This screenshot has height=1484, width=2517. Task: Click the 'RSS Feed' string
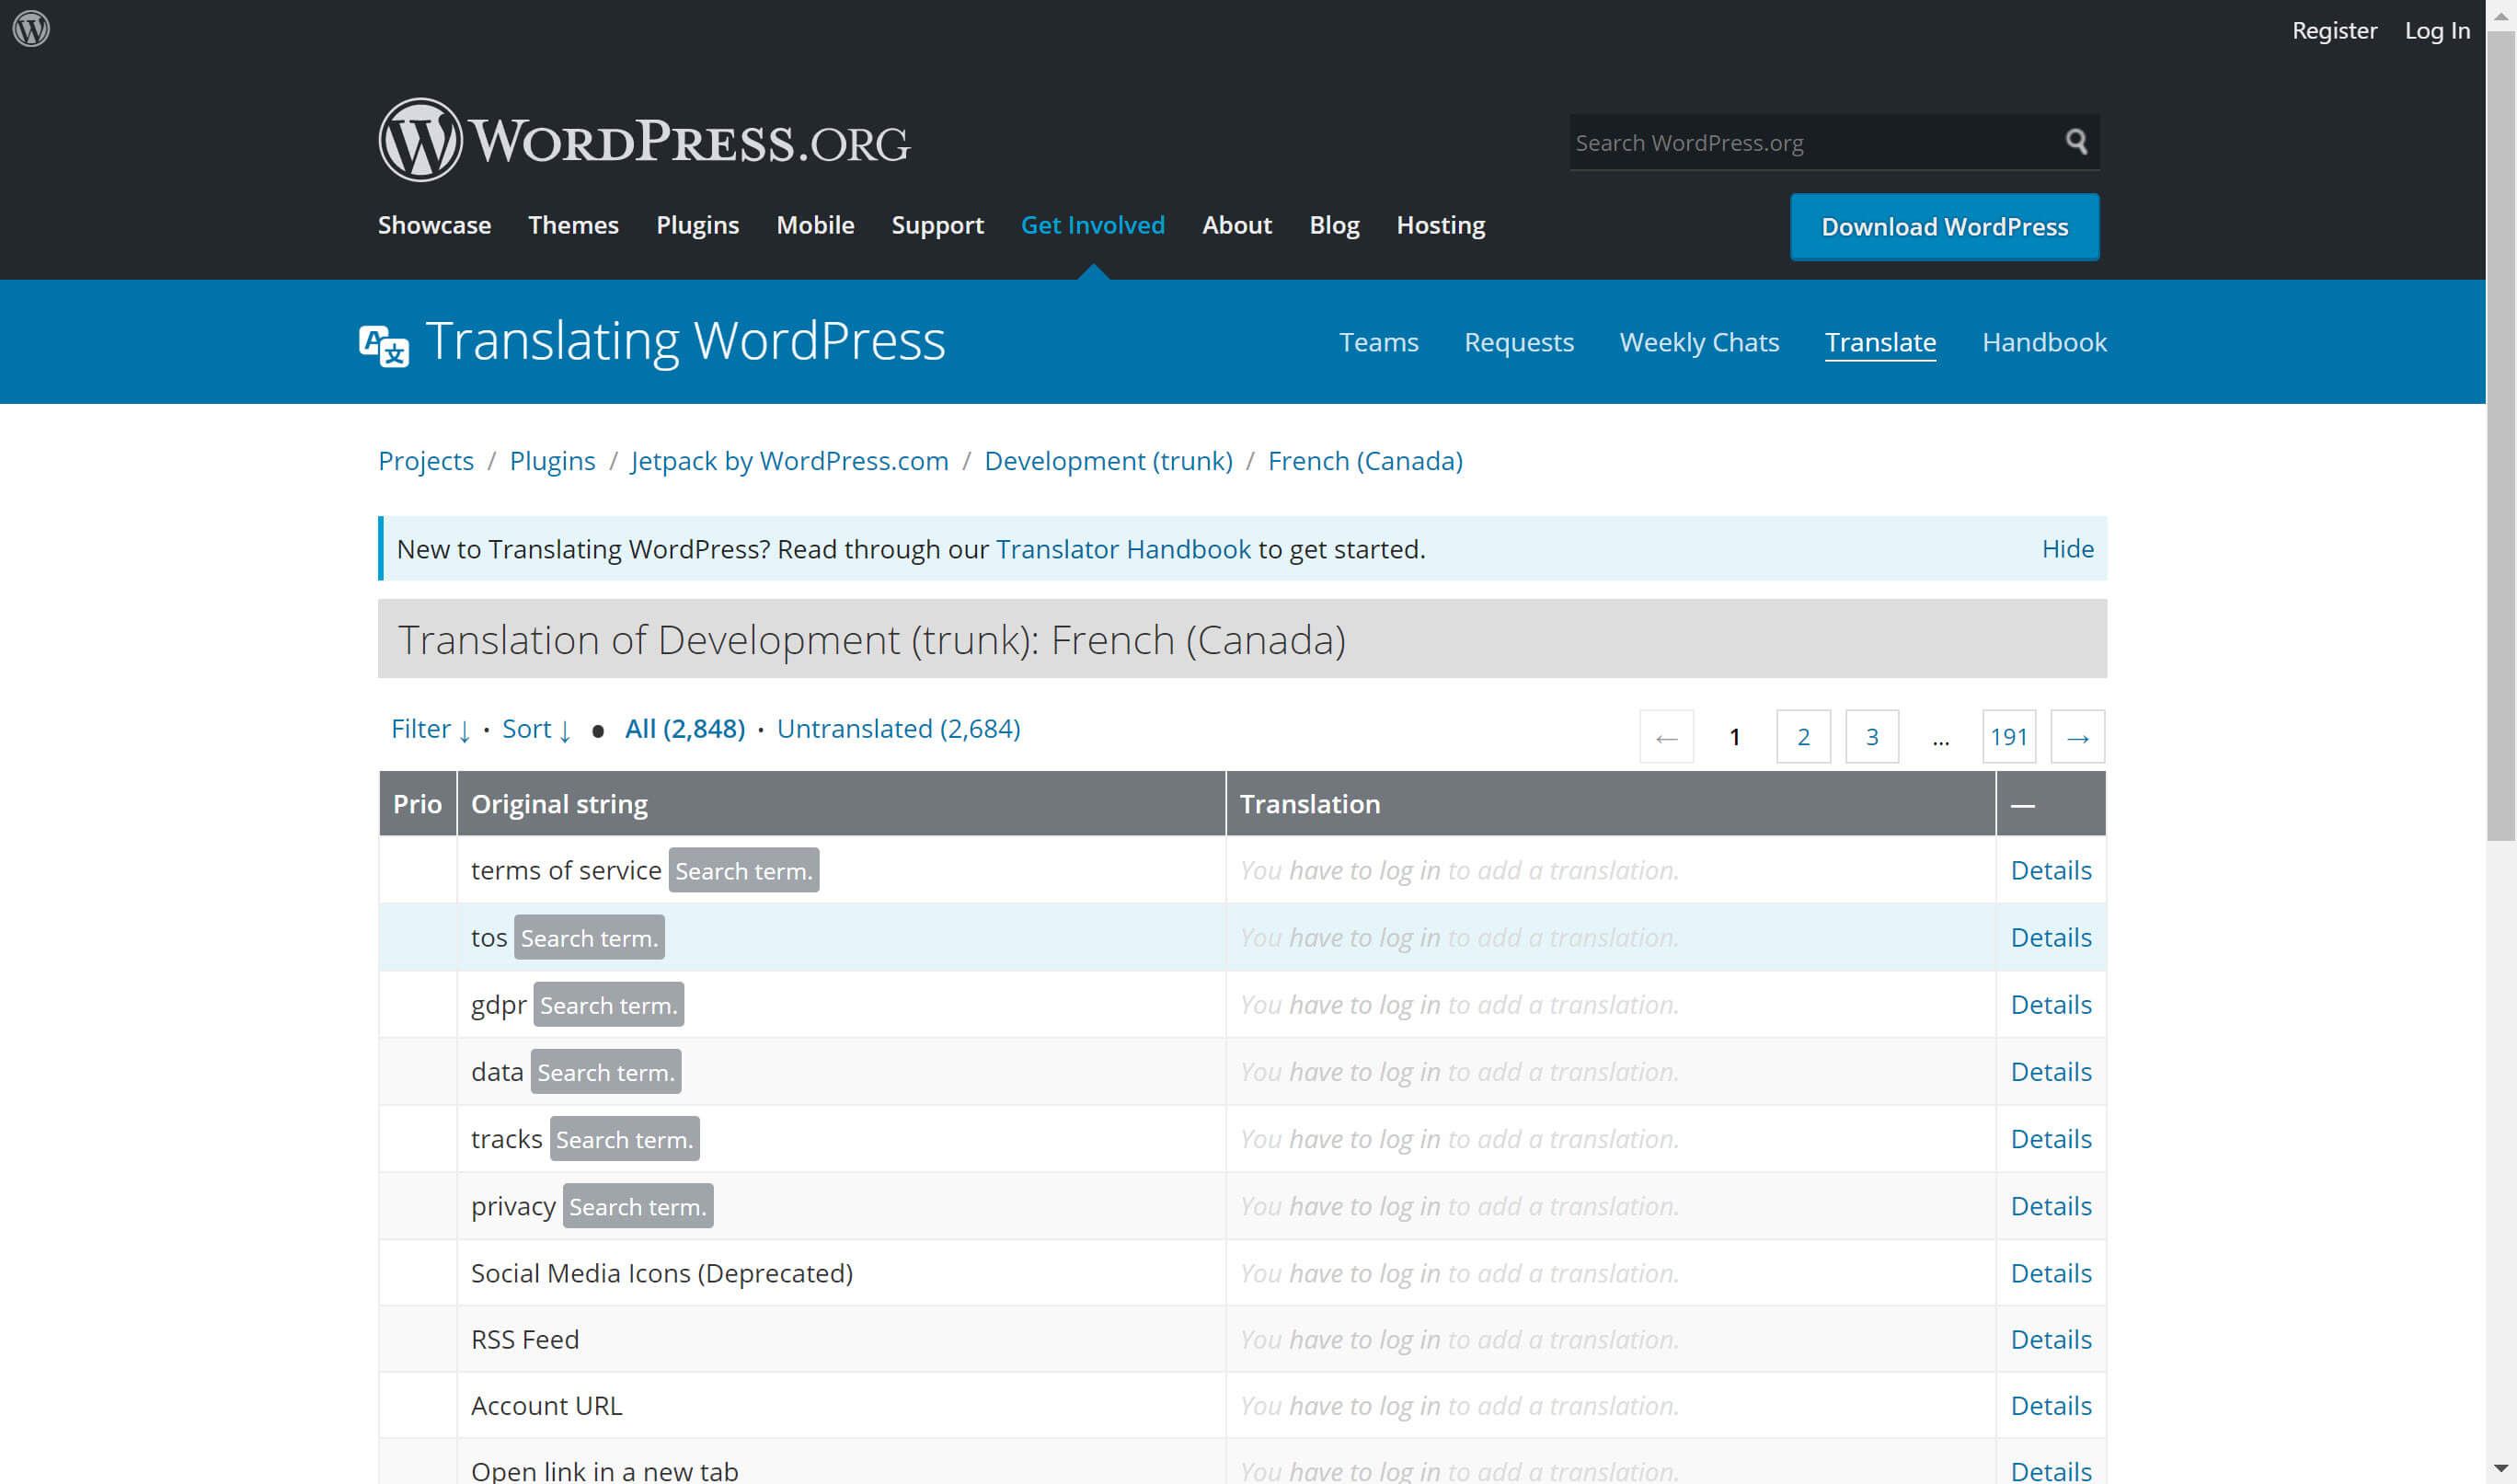tap(524, 1340)
